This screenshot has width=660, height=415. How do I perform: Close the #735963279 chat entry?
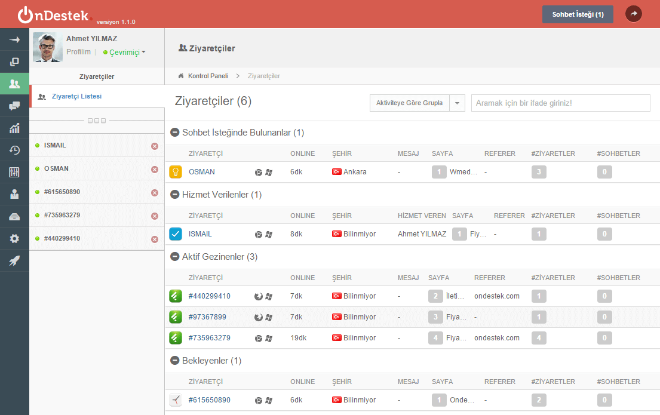click(155, 216)
